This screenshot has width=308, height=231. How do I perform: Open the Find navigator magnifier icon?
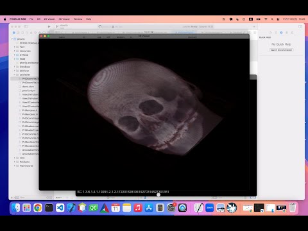pos(27,33)
